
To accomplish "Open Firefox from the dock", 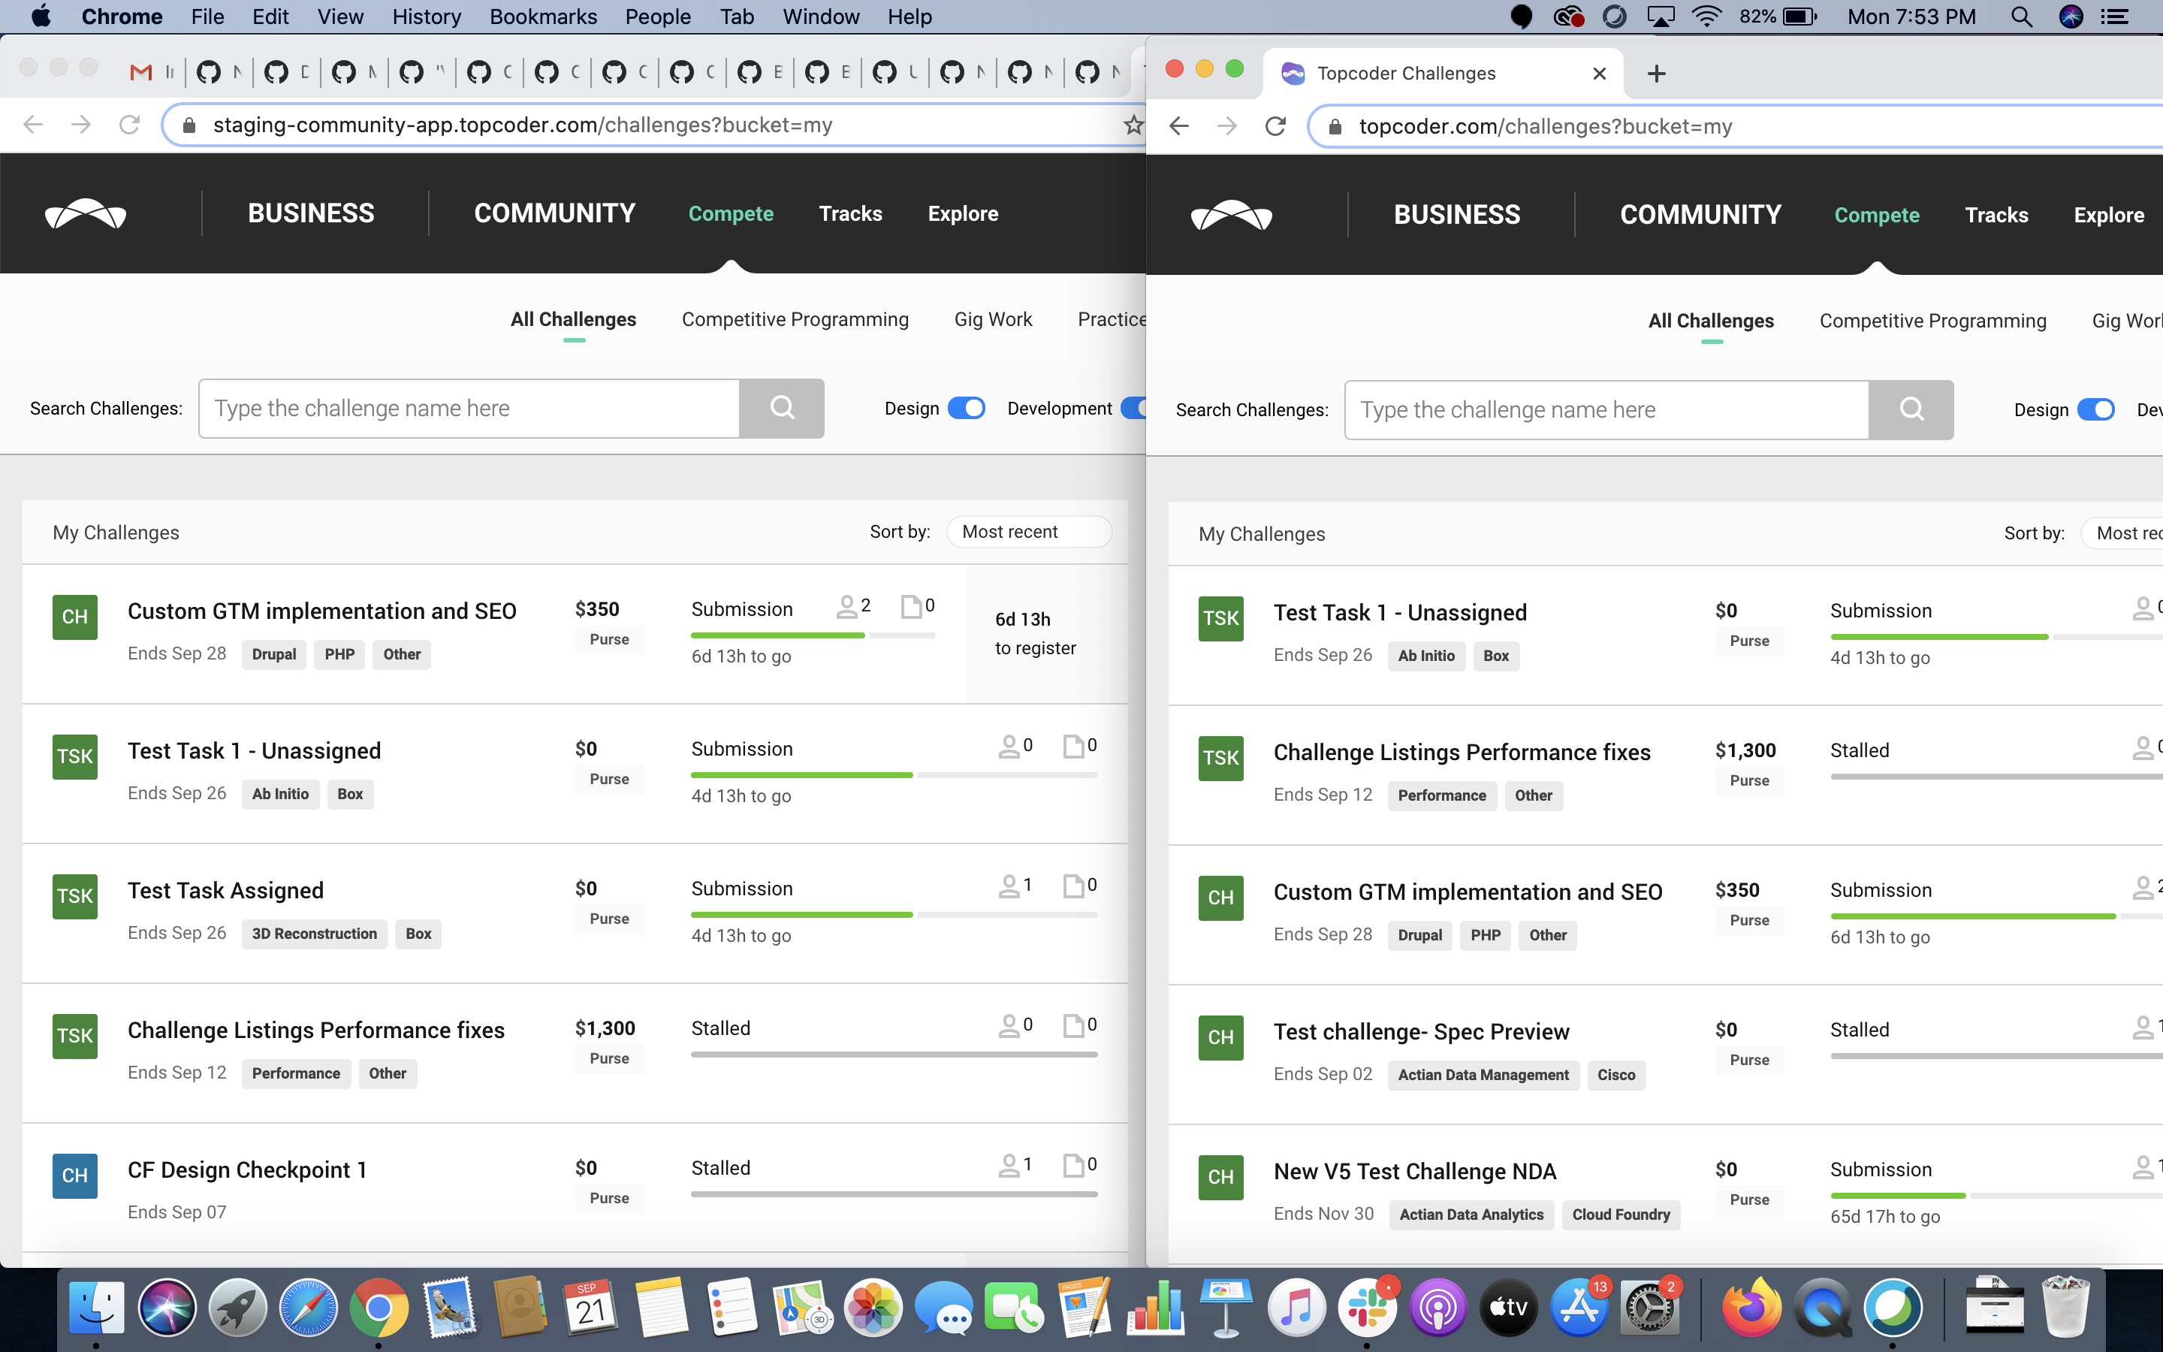I will [1751, 1307].
